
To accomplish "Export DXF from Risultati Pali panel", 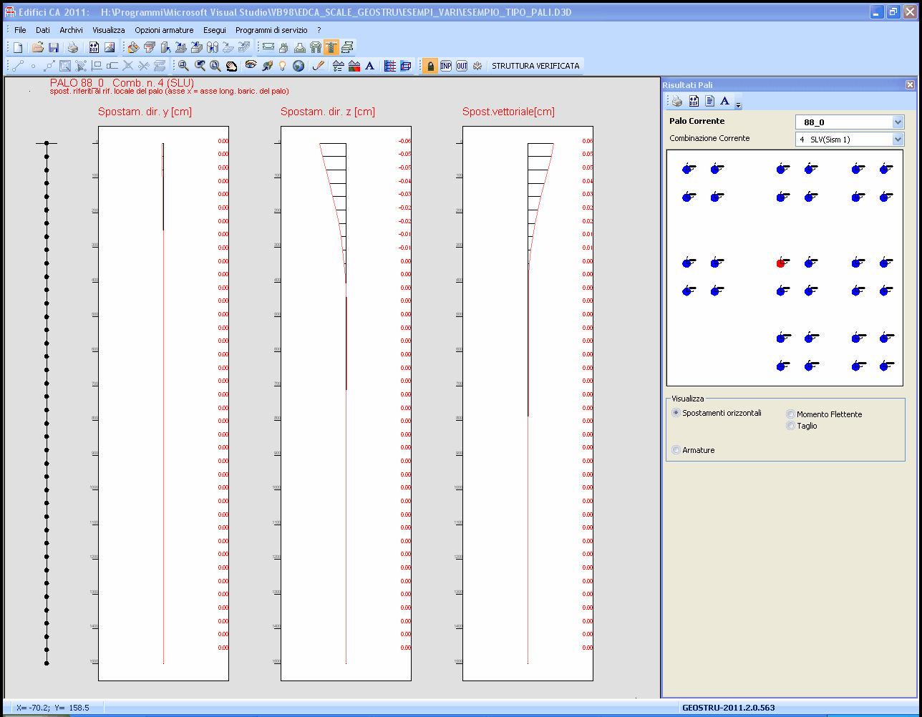I will pyautogui.click(x=693, y=101).
